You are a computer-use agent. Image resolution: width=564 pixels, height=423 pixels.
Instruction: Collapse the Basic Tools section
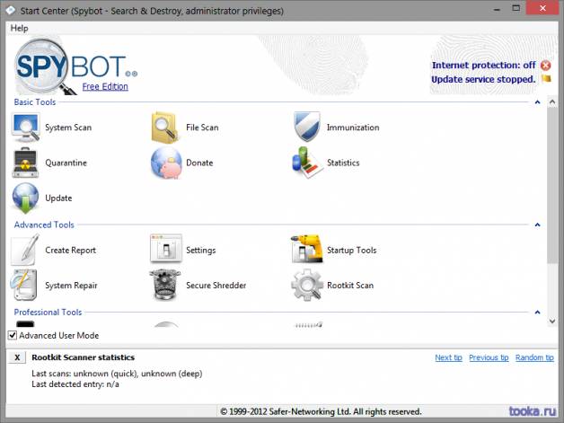click(x=537, y=102)
